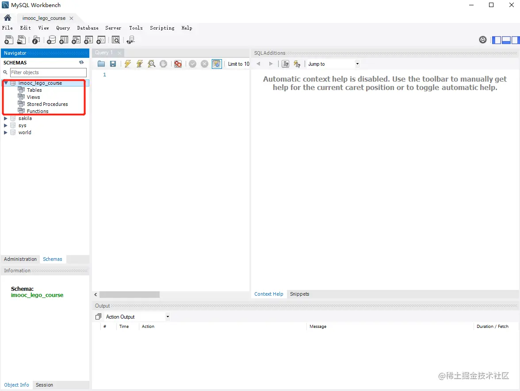Create a new stored procedure from toolbar

point(88,40)
